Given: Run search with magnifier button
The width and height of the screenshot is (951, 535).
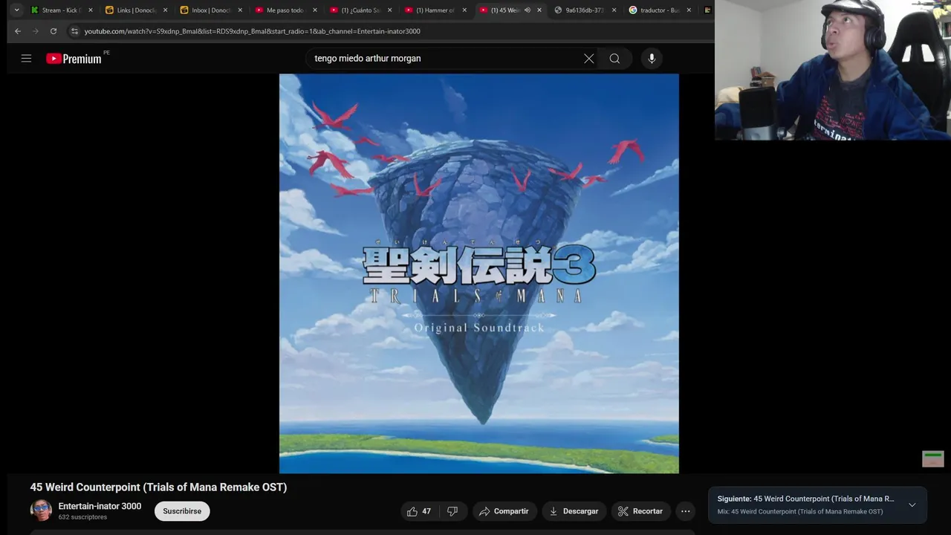Looking at the screenshot, I should coord(614,59).
